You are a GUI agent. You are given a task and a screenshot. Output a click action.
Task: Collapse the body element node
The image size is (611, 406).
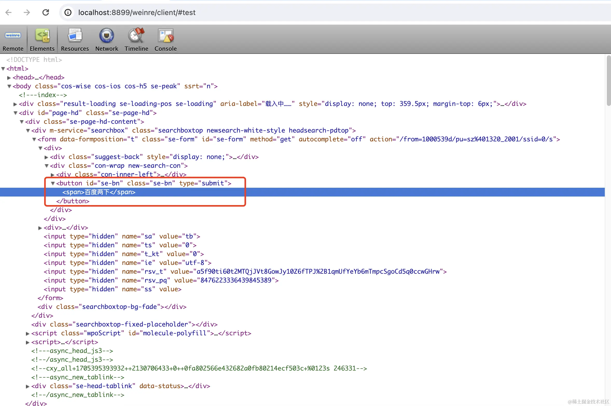click(x=9, y=86)
